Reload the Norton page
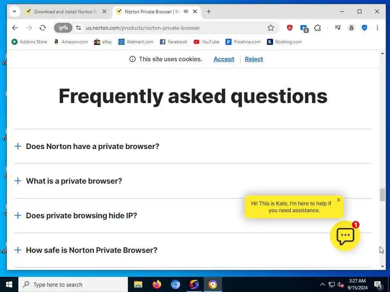390x292 pixels. click(x=43, y=28)
